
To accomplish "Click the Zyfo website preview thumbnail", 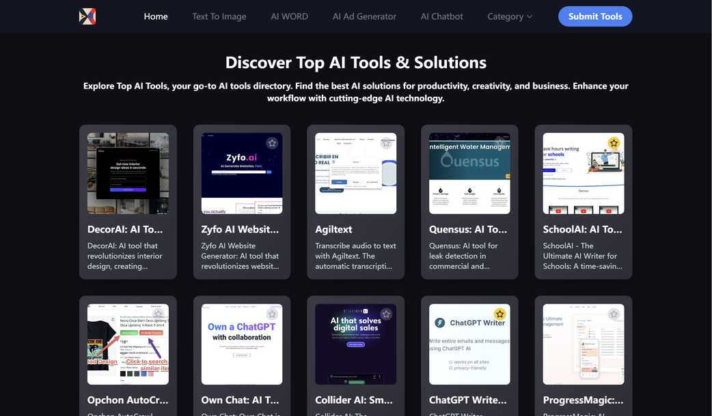I will [241, 173].
